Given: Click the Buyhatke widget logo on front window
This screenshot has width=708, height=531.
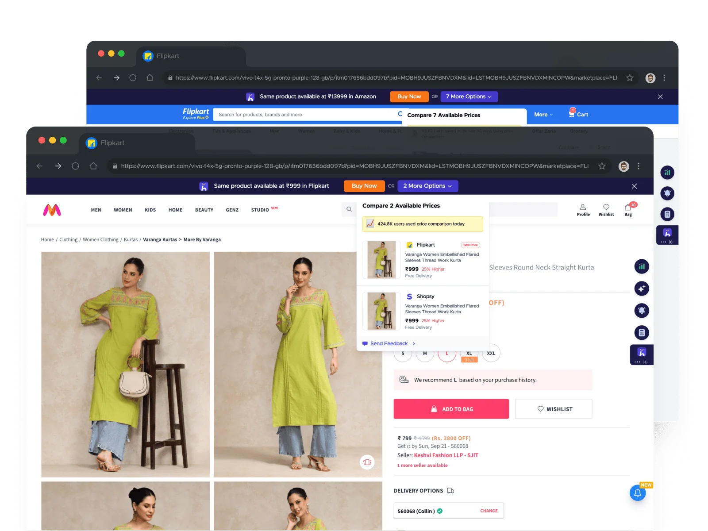Looking at the screenshot, I should 642,352.
